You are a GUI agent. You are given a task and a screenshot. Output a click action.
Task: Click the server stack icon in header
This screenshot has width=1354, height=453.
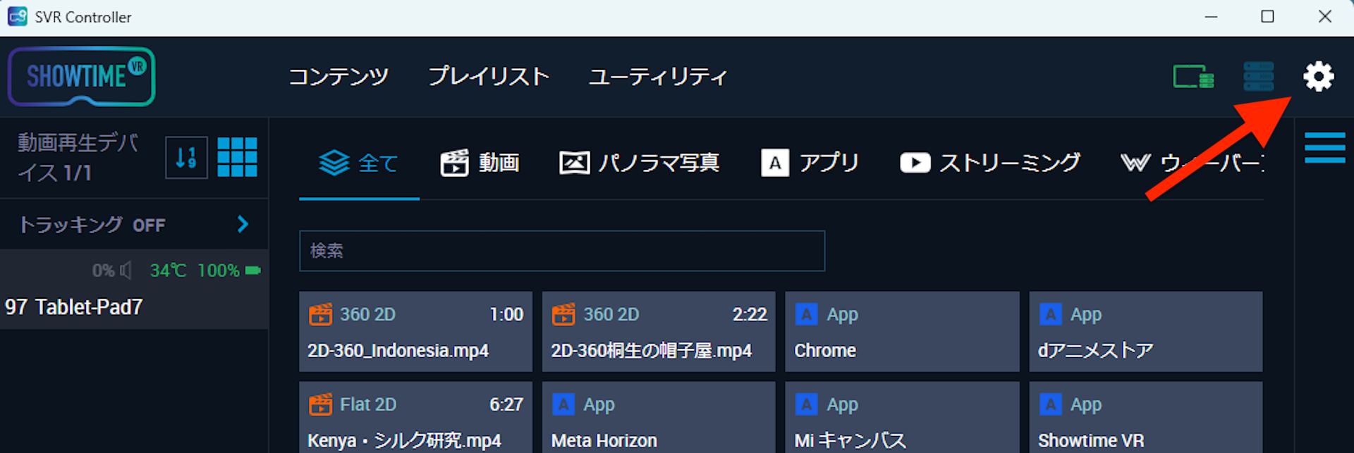point(1258,76)
